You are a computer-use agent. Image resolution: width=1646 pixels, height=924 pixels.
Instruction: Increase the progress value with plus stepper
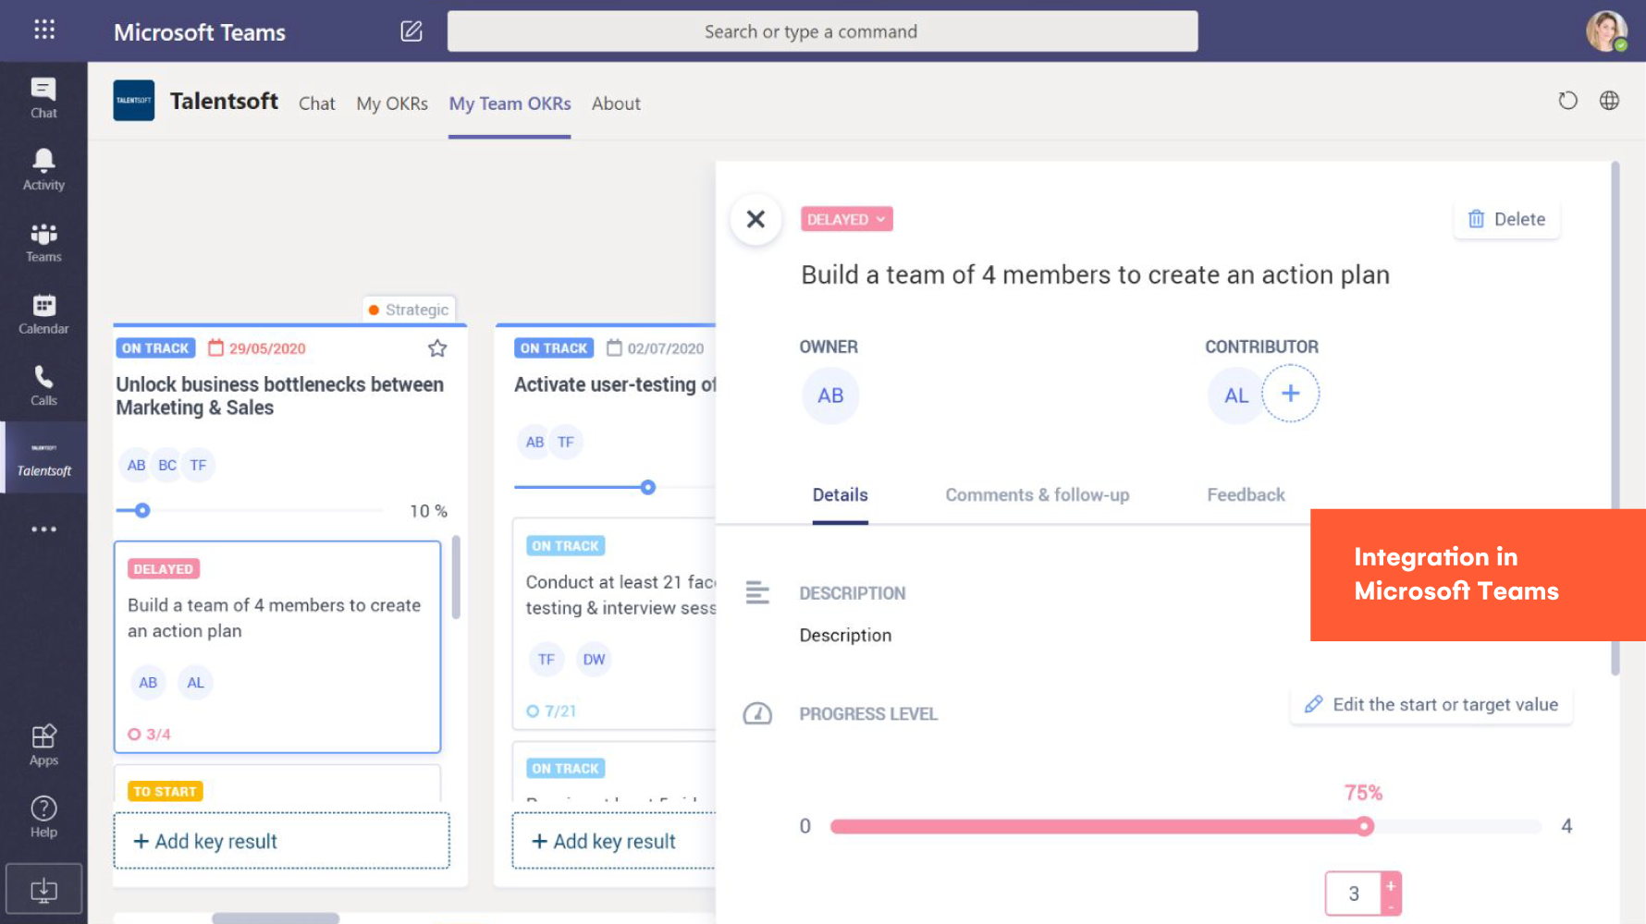pos(1391,885)
